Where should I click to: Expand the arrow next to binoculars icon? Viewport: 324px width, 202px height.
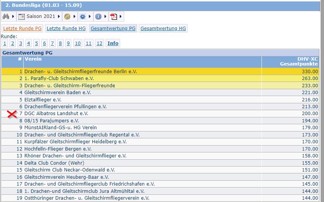pyautogui.click(x=13, y=16)
